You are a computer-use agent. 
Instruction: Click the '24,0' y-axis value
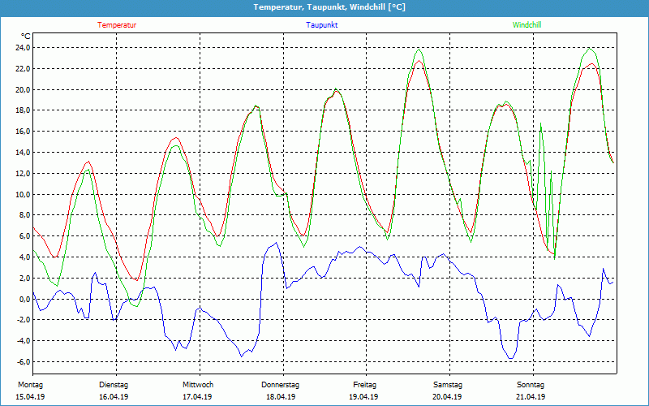24,48
